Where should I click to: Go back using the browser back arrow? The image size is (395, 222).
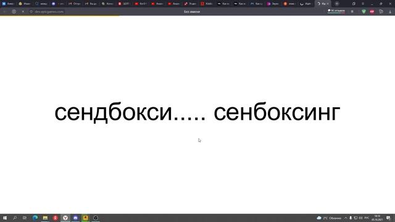click(x=4, y=12)
